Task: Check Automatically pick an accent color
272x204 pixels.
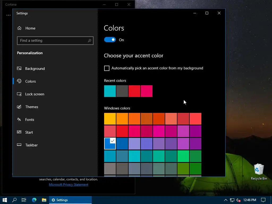Action: pos(107,68)
